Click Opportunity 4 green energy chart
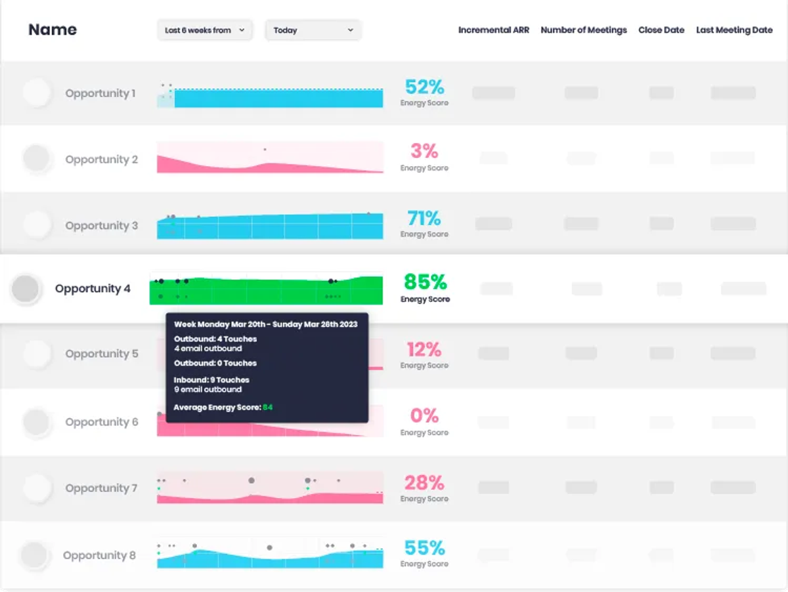Viewport: 788px width, 592px height. click(x=266, y=289)
